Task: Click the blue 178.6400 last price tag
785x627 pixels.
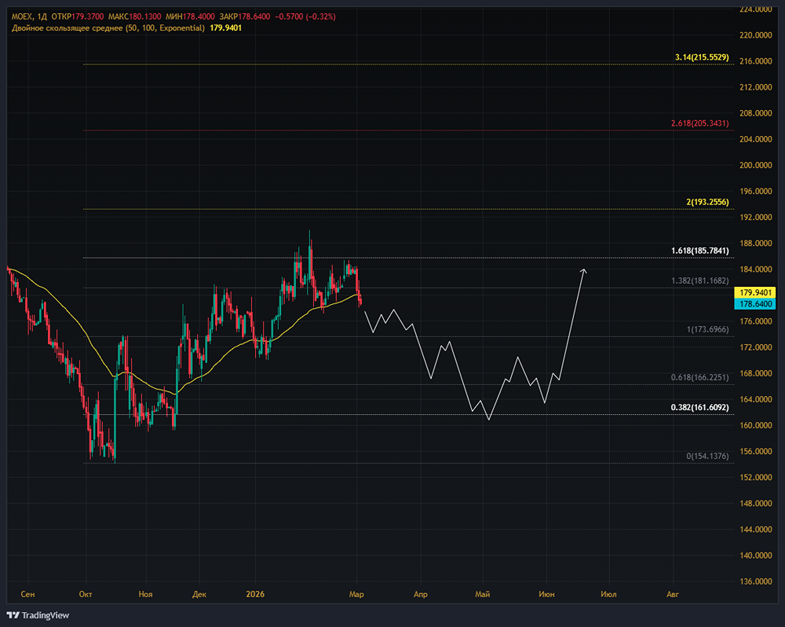Action: coord(755,304)
